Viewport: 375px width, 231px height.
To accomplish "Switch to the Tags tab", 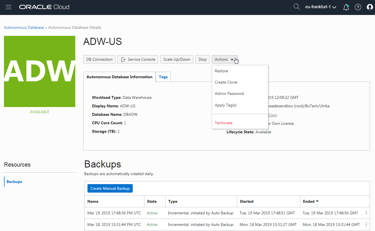I will point(163,77).
